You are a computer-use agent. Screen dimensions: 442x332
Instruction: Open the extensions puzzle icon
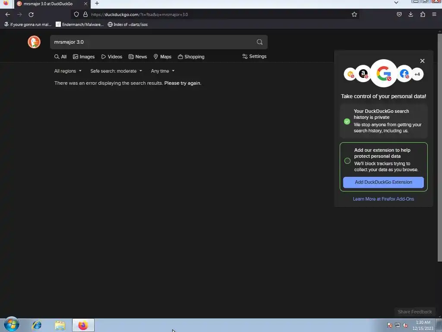pyautogui.click(x=423, y=14)
